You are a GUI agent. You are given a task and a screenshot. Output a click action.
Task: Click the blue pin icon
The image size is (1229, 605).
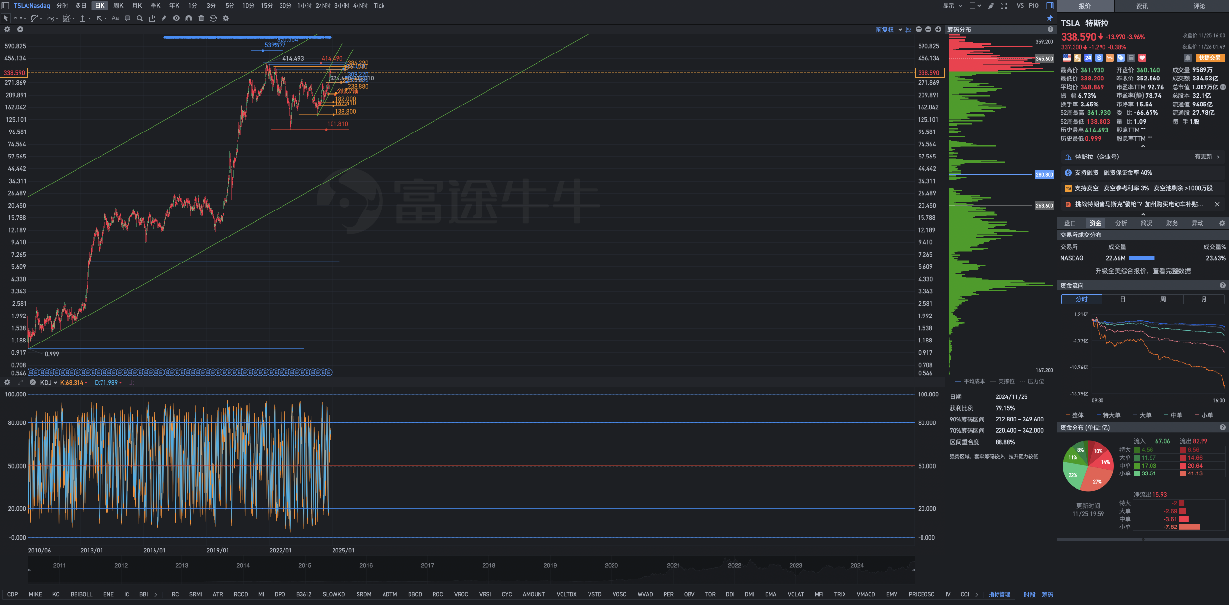[x=1050, y=18]
